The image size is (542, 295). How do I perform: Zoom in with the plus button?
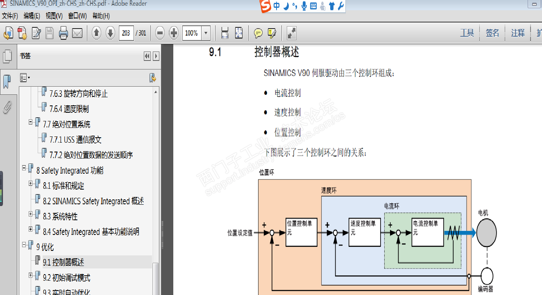click(174, 33)
